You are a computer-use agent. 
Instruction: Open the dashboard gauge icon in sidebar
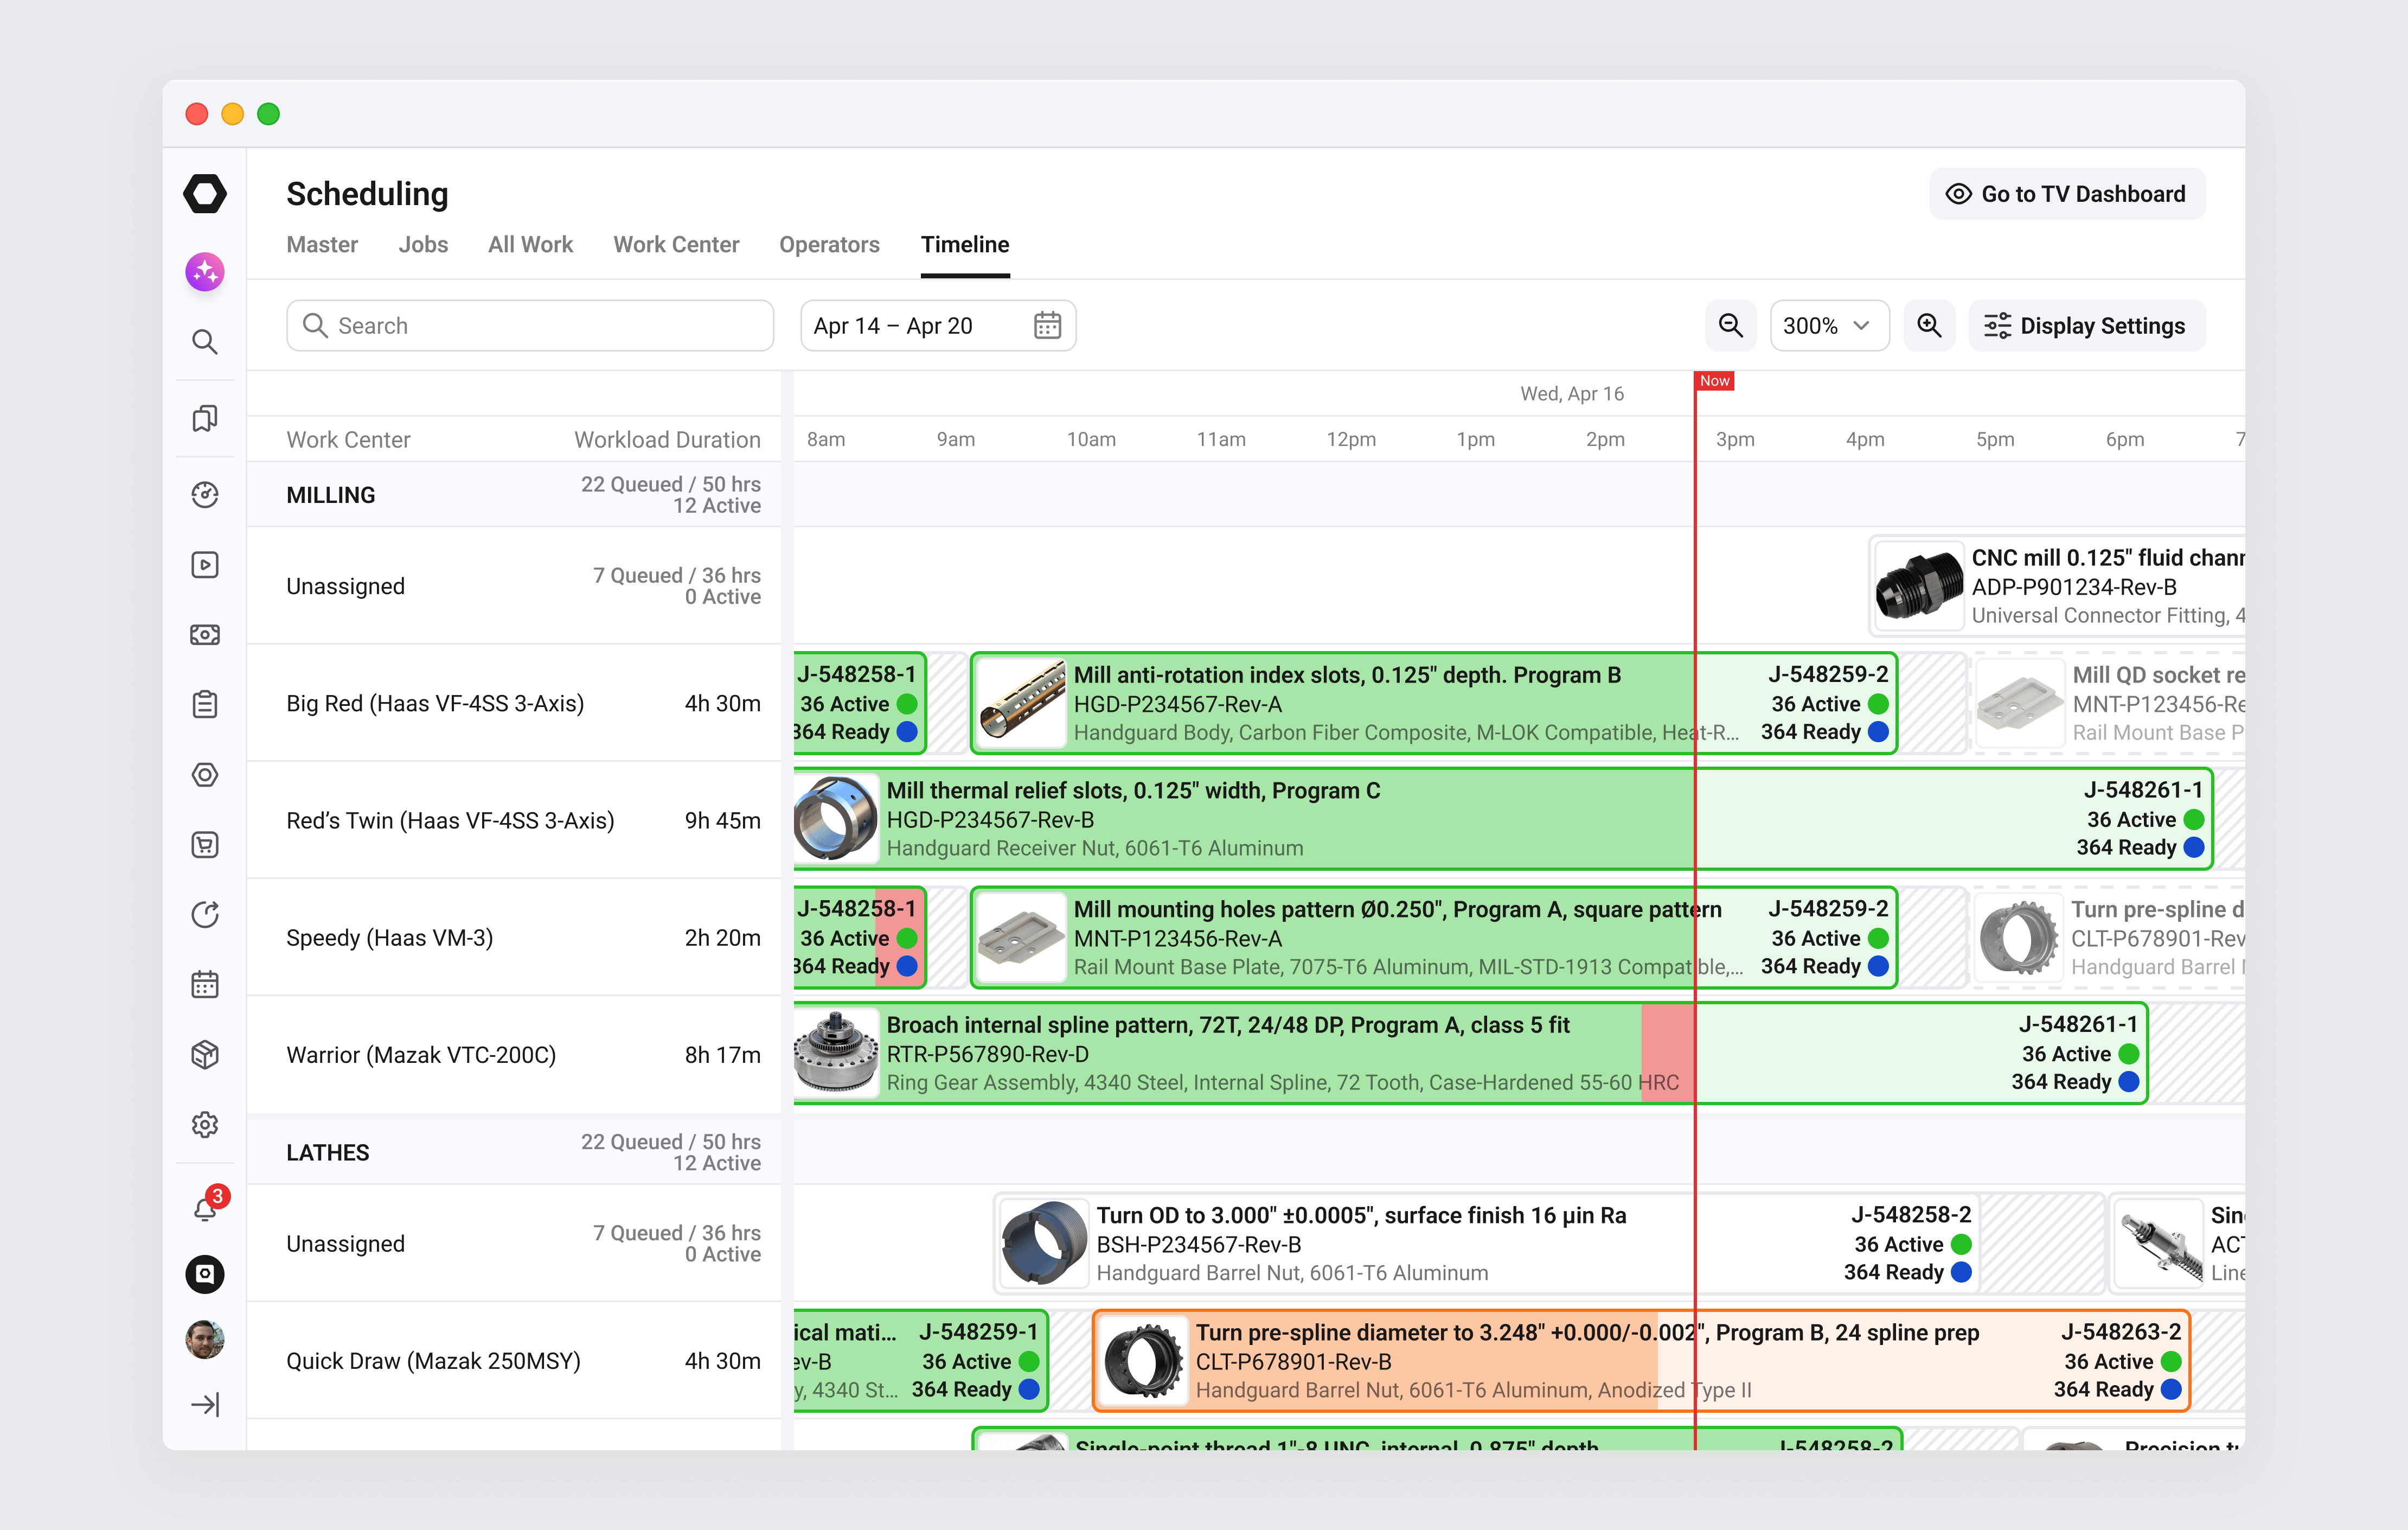pyautogui.click(x=205, y=494)
